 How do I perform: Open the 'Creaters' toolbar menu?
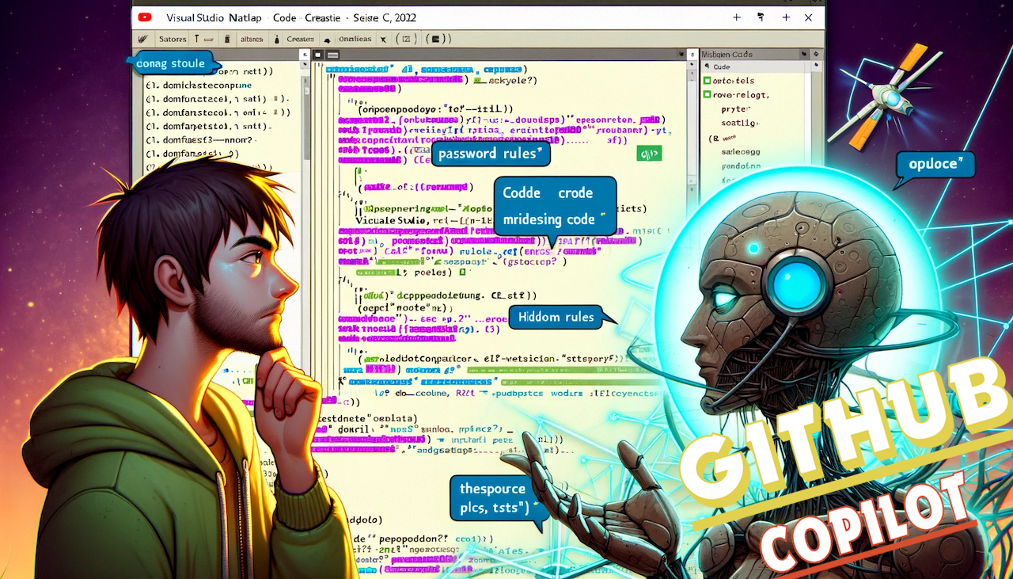tap(300, 39)
